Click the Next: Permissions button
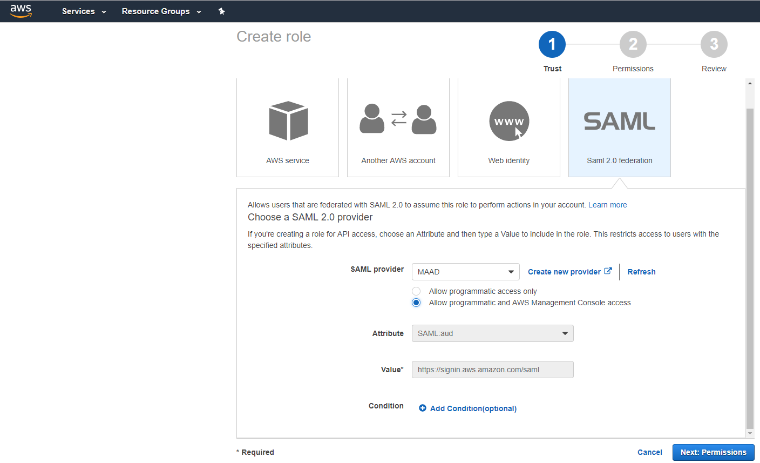 pos(713,452)
